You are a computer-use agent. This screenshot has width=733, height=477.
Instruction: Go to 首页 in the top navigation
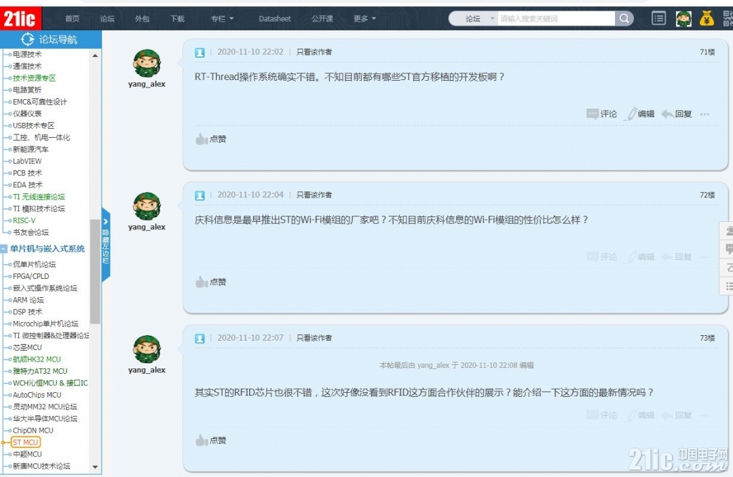tap(73, 19)
